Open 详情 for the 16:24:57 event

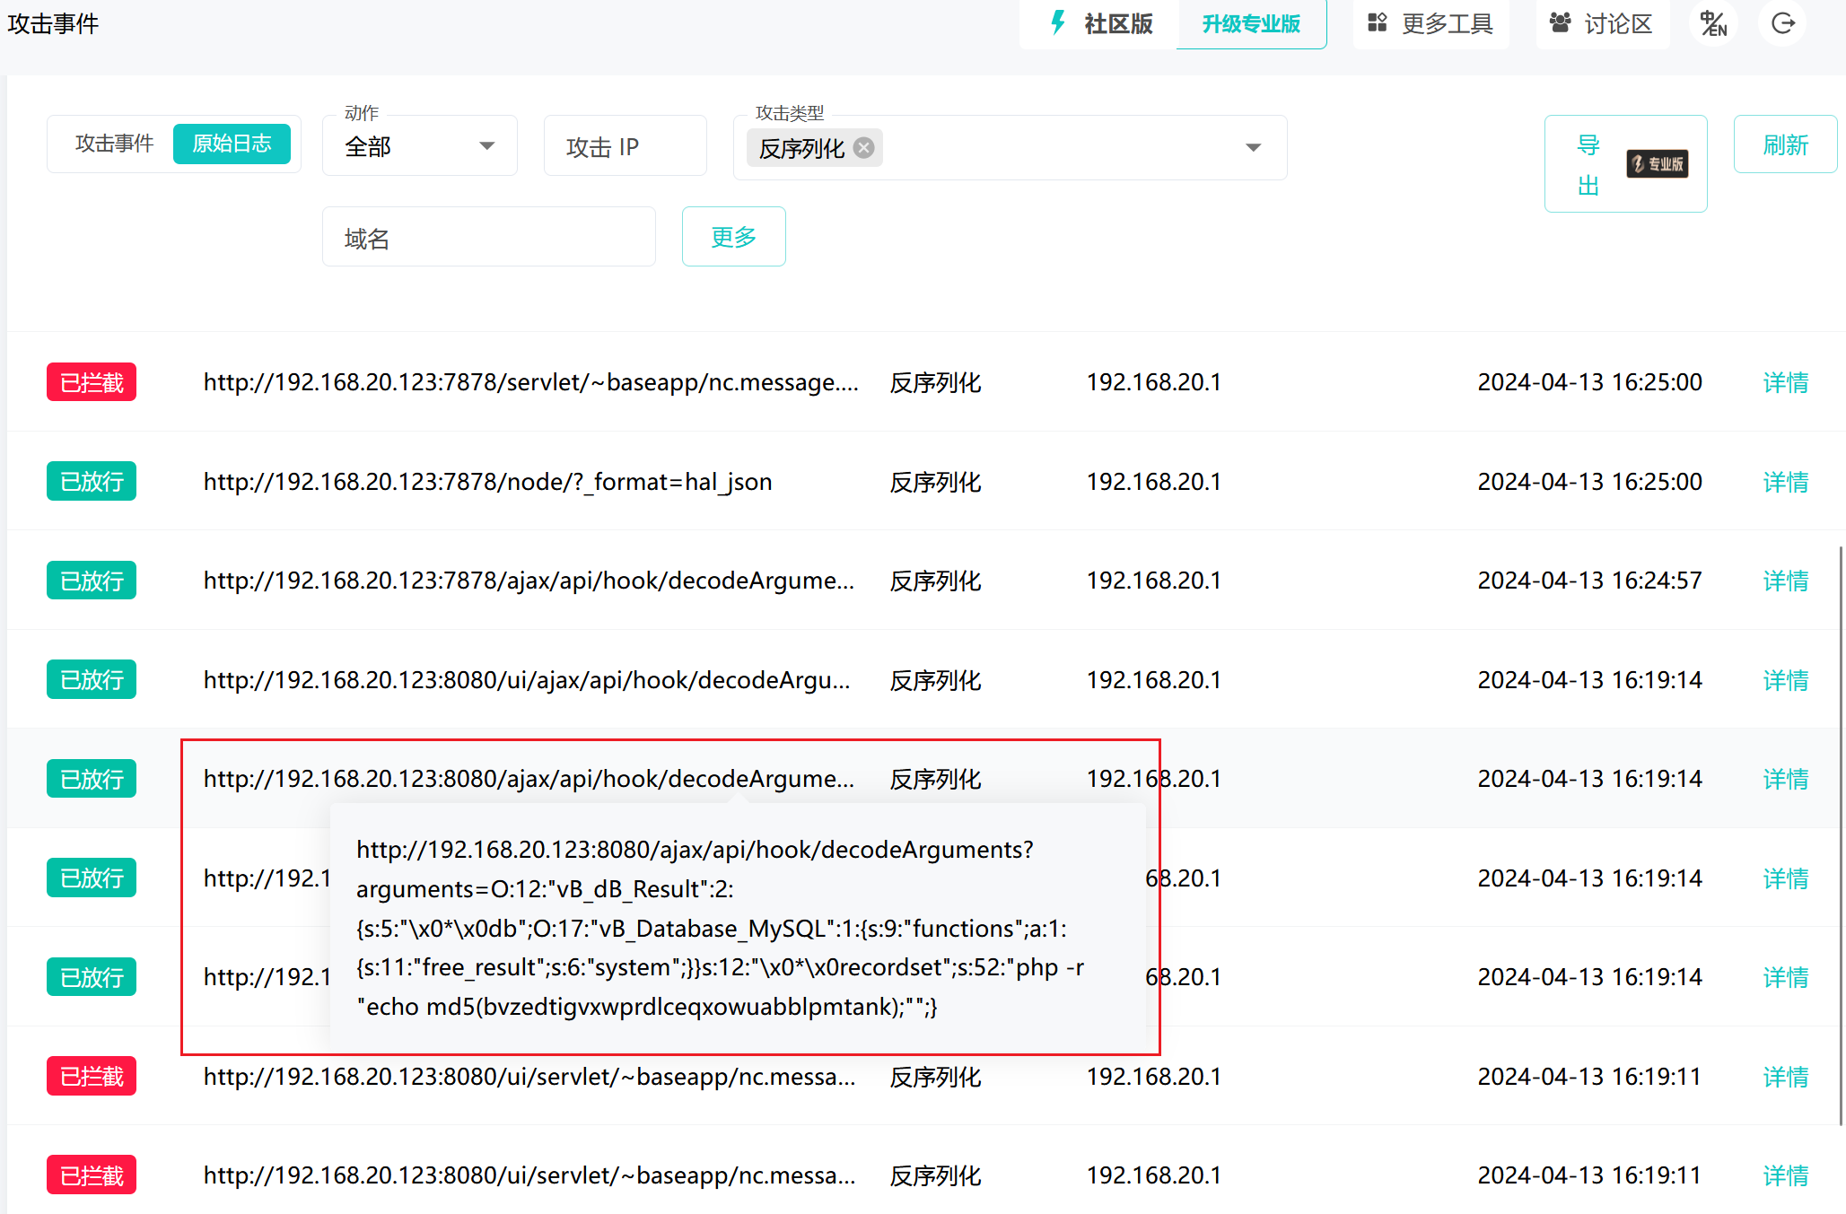tap(1785, 581)
